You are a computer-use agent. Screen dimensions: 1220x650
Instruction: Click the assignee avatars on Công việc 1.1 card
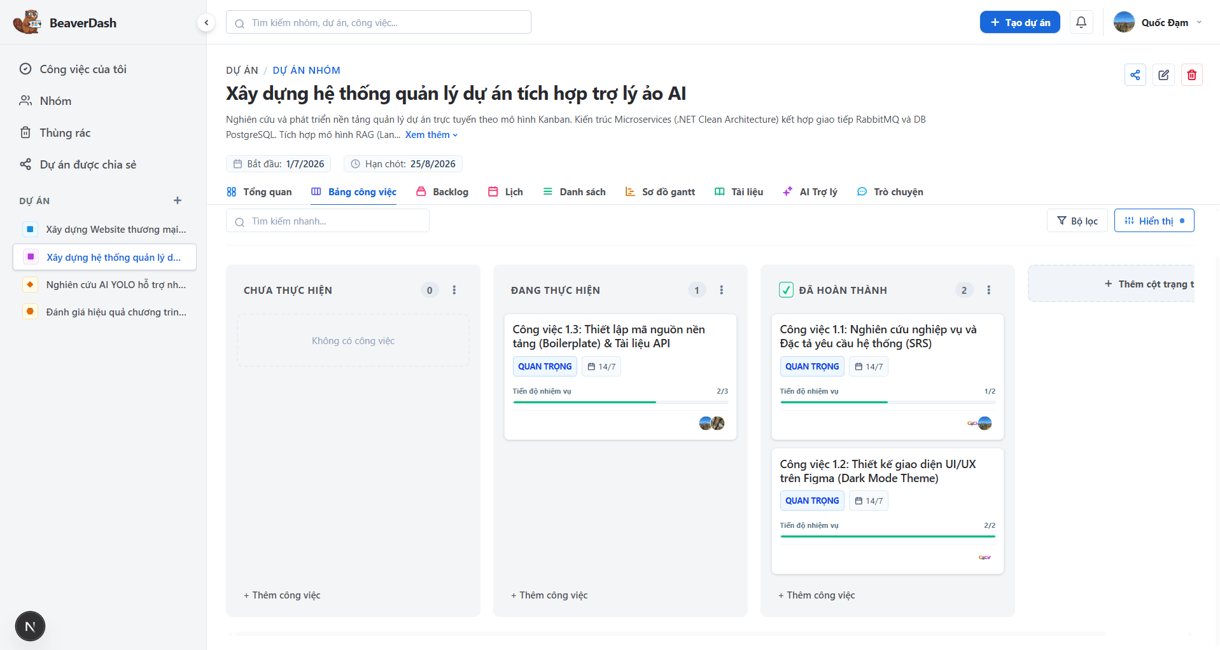979,424
